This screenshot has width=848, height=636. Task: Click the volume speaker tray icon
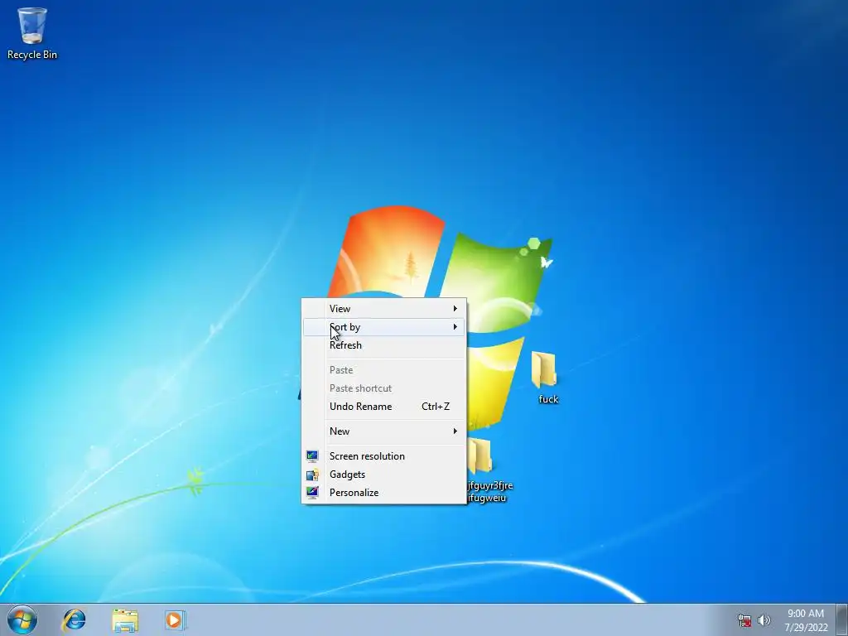[764, 619]
